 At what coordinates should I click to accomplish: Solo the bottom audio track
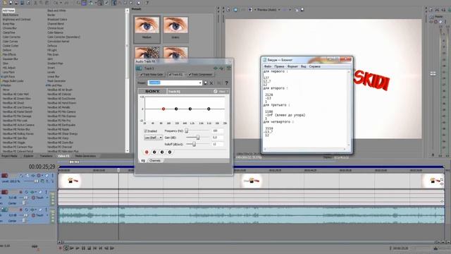pos(46,210)
